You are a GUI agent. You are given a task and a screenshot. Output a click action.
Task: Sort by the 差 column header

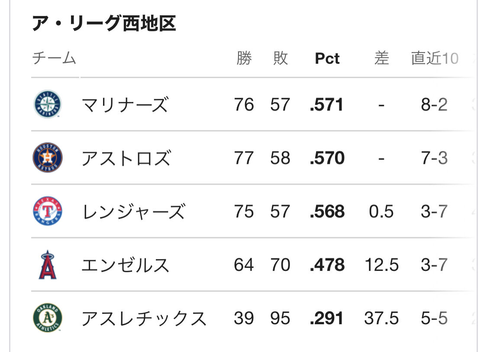pos(381,58)
